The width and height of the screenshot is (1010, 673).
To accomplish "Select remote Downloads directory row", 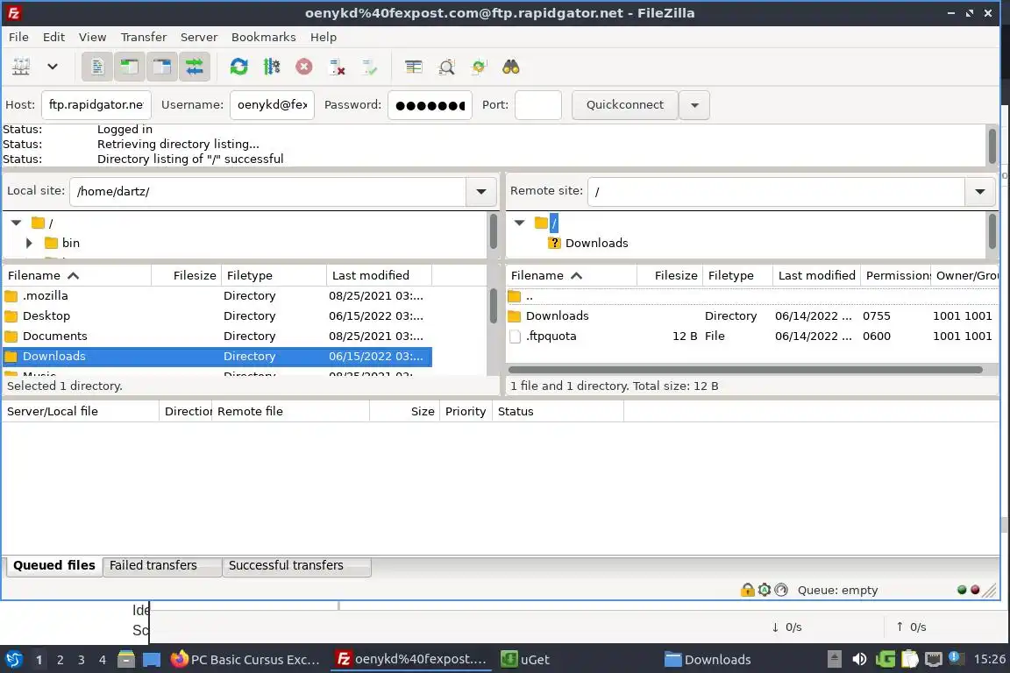I will [751, 315].
